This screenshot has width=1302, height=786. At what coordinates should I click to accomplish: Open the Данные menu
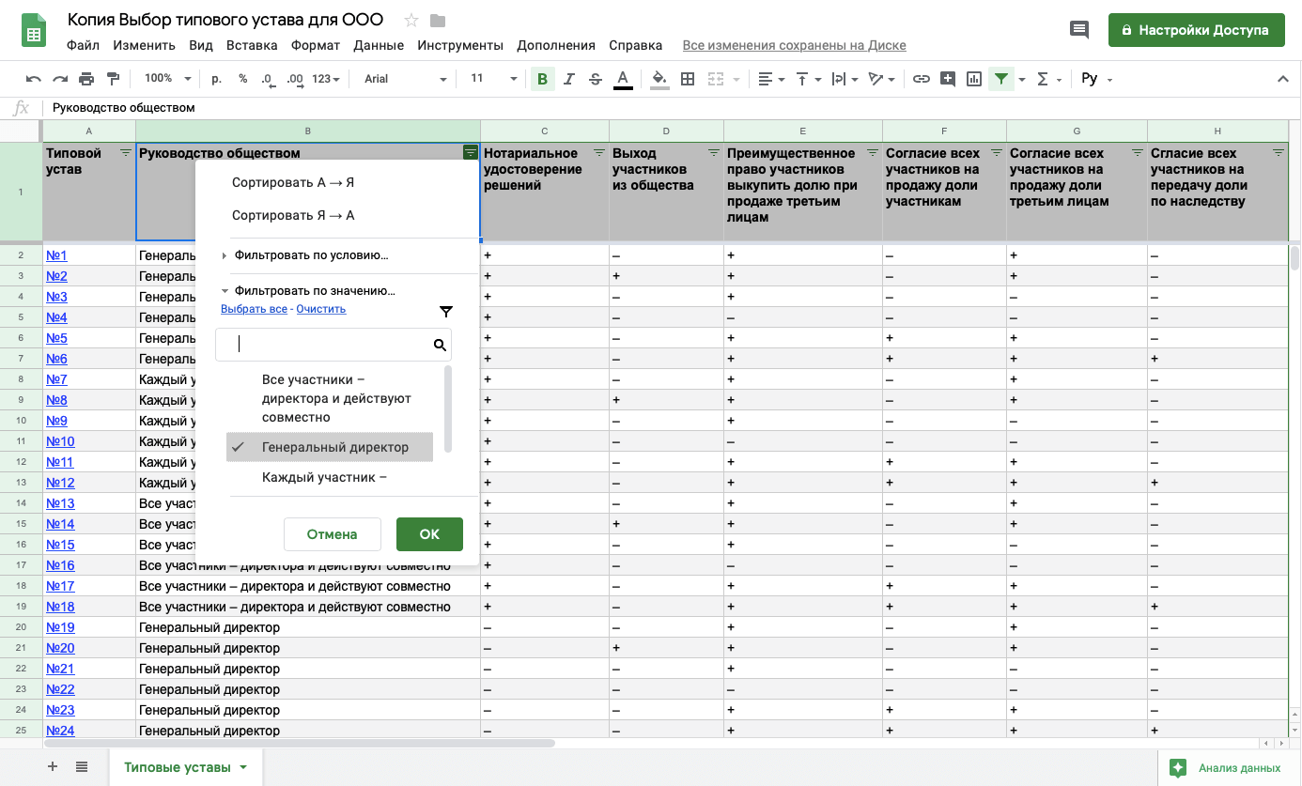(379, 45)
